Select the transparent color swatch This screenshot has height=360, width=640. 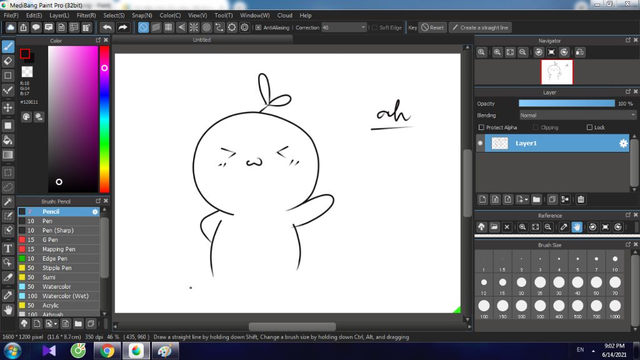(x=27, y=72)
